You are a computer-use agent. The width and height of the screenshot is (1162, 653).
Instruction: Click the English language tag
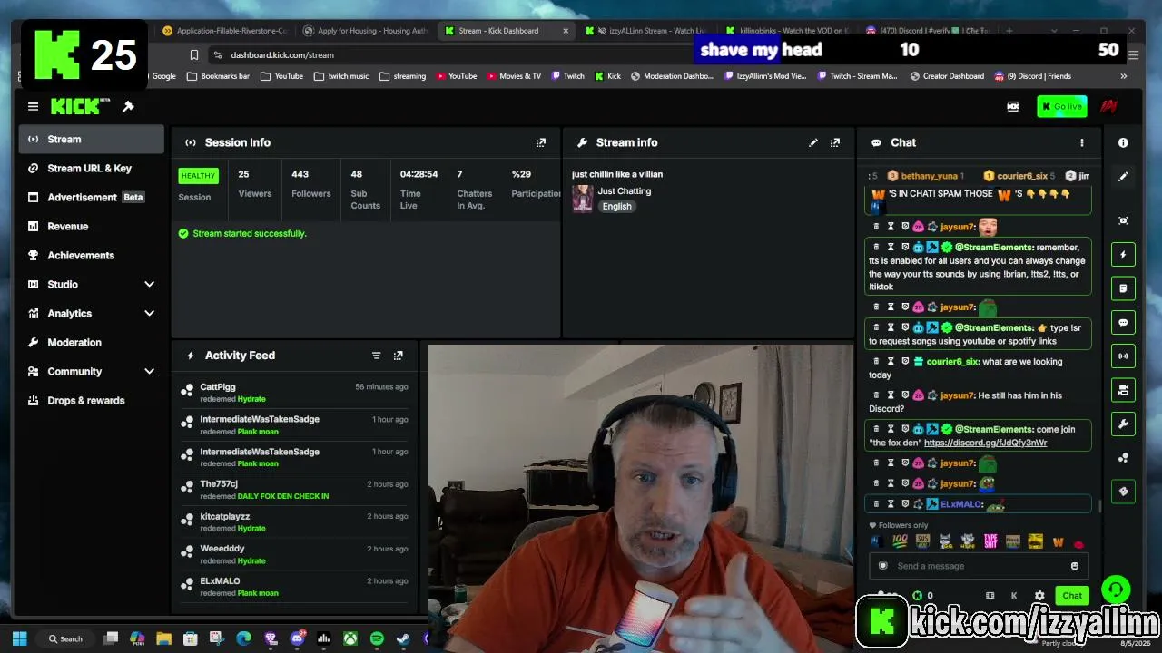tap(616, 206)
